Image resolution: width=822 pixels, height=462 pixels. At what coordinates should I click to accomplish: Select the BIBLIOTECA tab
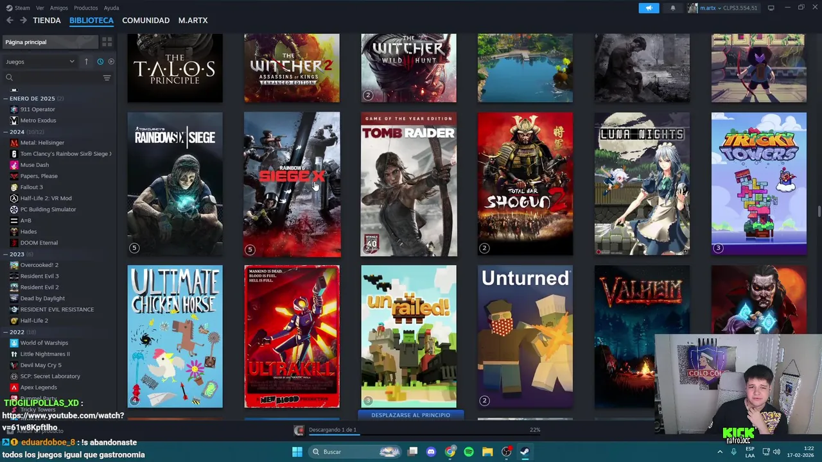pos(91,21)
